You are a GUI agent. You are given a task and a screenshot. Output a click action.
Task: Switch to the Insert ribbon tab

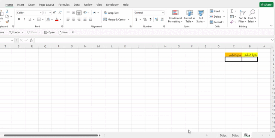click(21, 5)
